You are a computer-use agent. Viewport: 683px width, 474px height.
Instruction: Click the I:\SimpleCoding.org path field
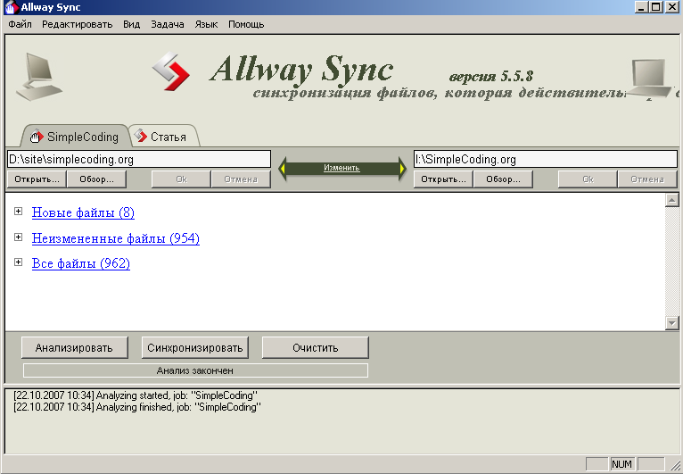coord(546,159)
